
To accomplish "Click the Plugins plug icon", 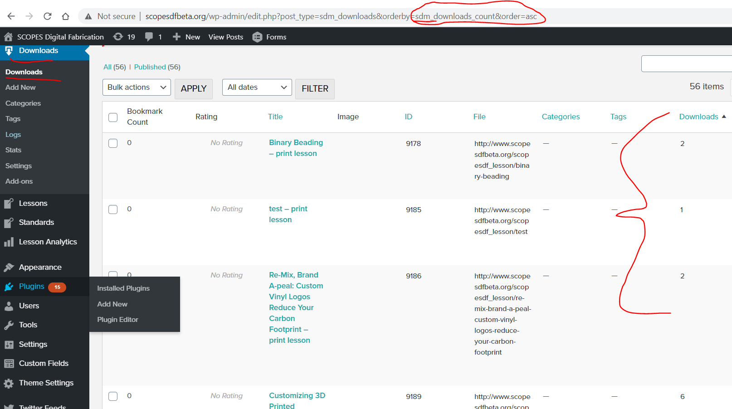I will [x=9, y=287].
